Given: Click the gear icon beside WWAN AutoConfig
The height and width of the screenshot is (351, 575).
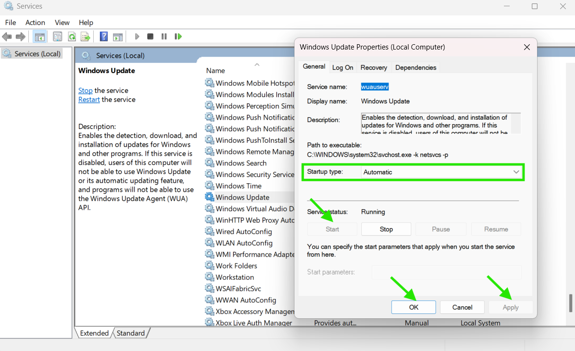Looking at the screenshot, I should tap(209, 299).
